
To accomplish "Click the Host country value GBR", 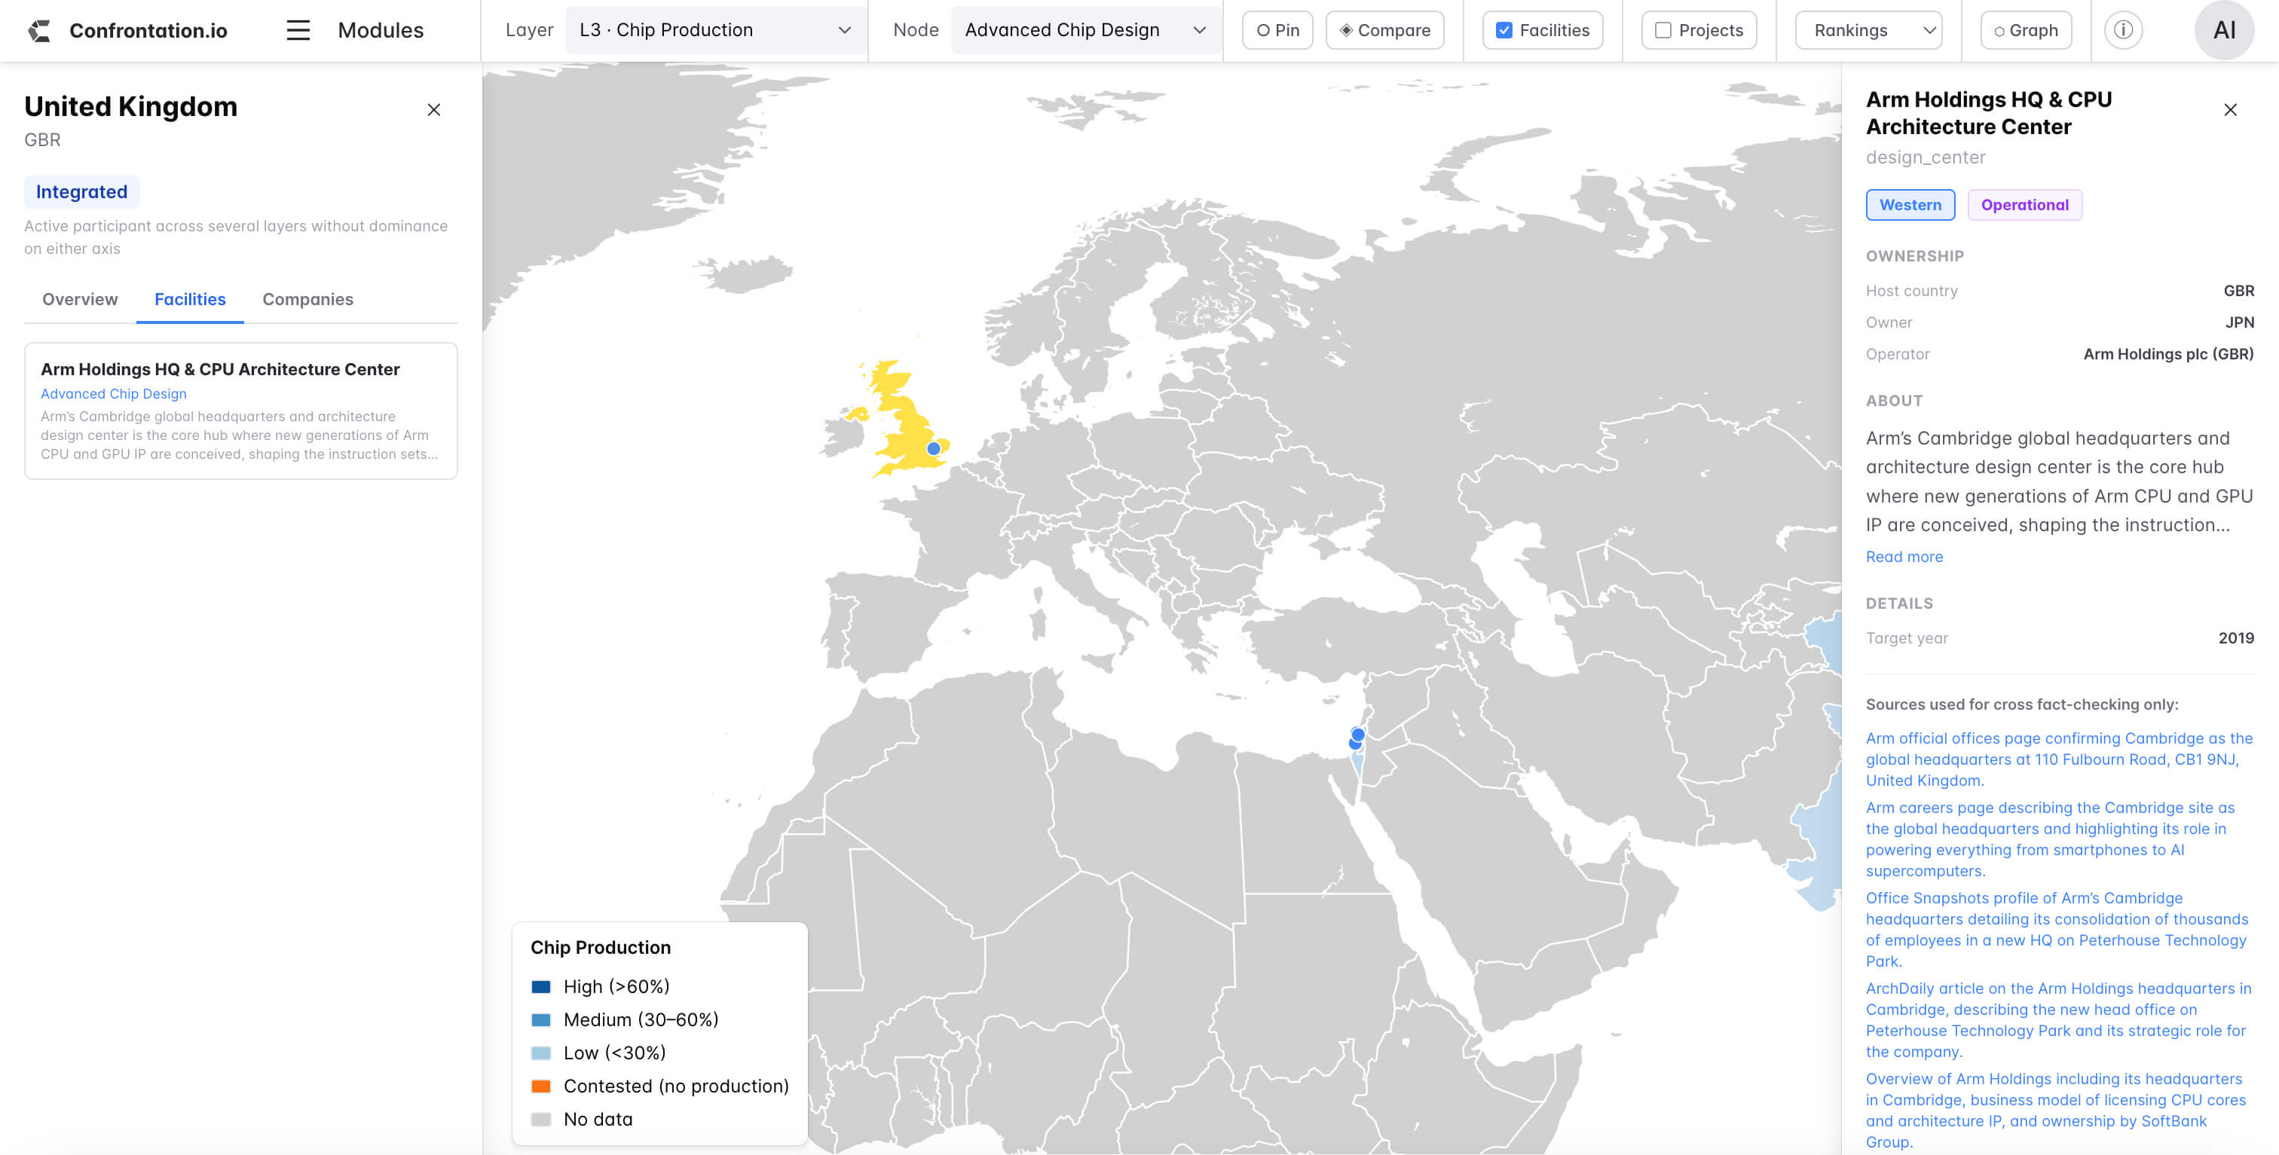I will click(x=2238, y=290).
